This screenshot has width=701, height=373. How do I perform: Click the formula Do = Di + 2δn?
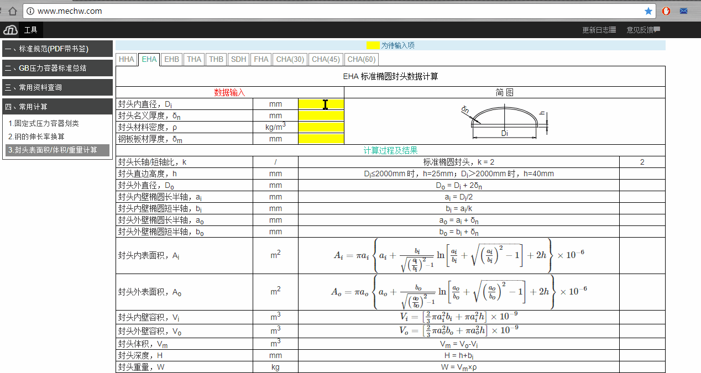(x=458, y=185)
